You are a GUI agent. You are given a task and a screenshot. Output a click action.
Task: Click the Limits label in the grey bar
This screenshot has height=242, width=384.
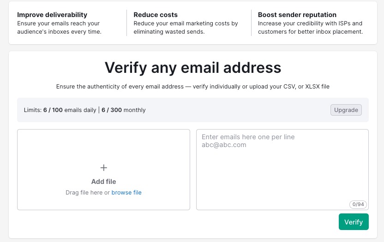click(32, 110)
